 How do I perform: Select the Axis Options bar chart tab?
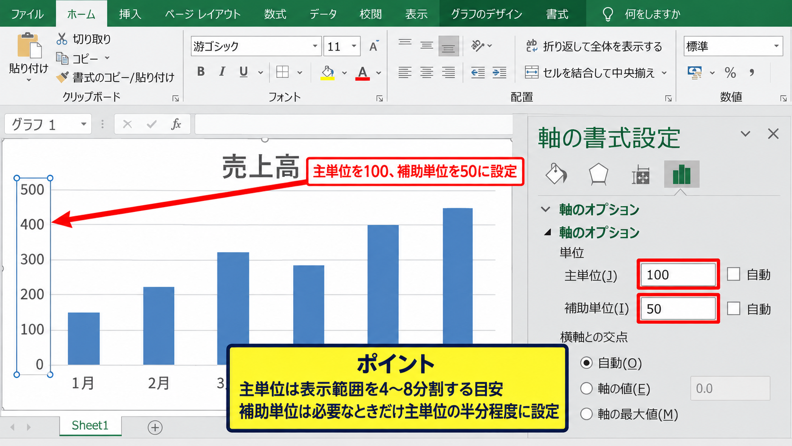(681, 174)
